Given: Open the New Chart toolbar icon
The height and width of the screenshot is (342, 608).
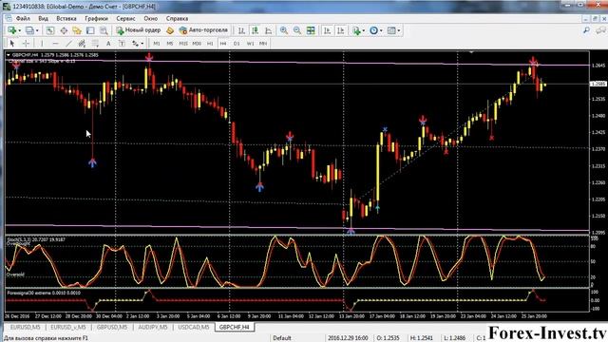Looking at the screenshot, I should 11,30.
